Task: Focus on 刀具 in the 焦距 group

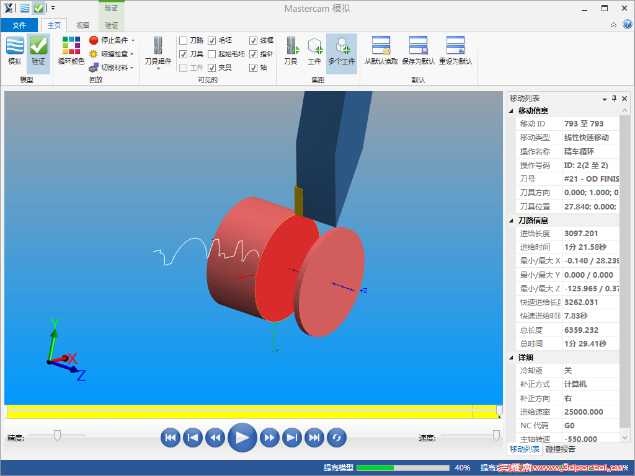Action: (291, 51)
